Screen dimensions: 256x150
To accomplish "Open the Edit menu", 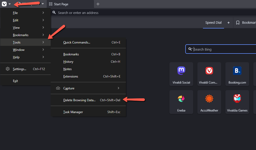I will pyautogui.click(x=26, y=20).
